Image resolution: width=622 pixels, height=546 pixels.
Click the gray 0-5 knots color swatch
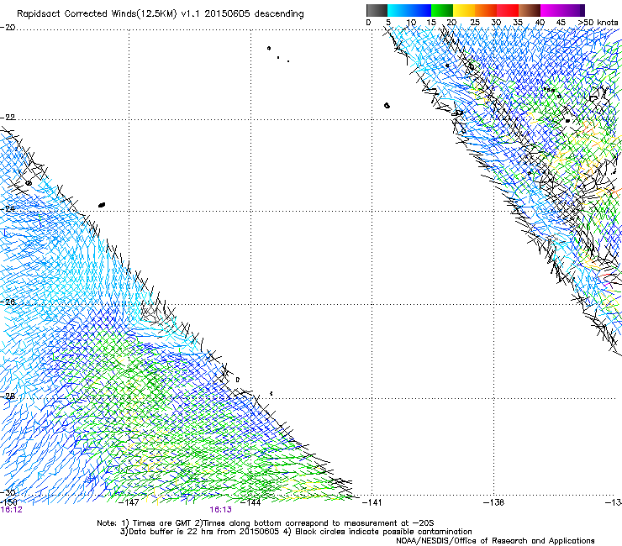tap(377, 10)
